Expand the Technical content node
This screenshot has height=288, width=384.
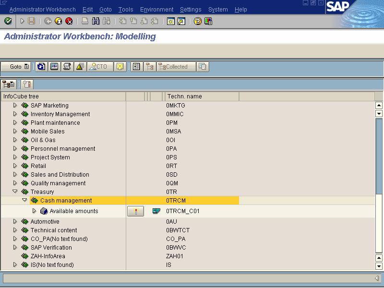[15, 230]
